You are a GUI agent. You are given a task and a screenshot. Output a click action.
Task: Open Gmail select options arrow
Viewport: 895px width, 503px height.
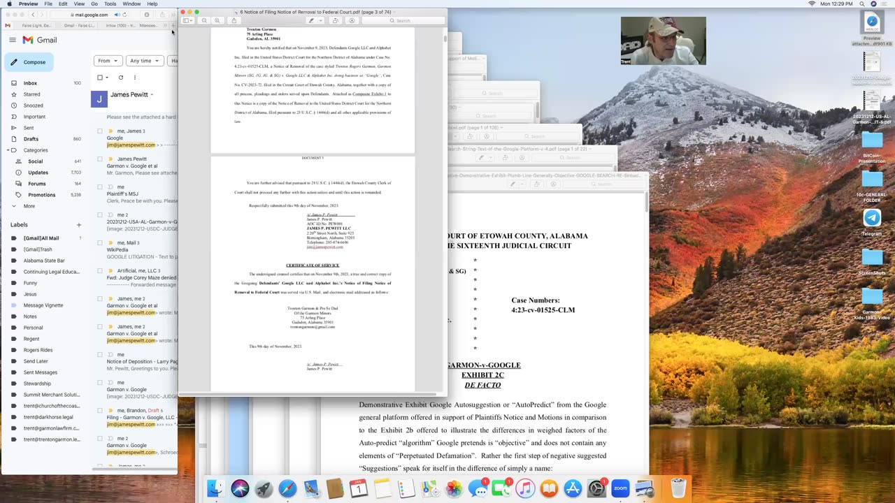tap(107, 78)
